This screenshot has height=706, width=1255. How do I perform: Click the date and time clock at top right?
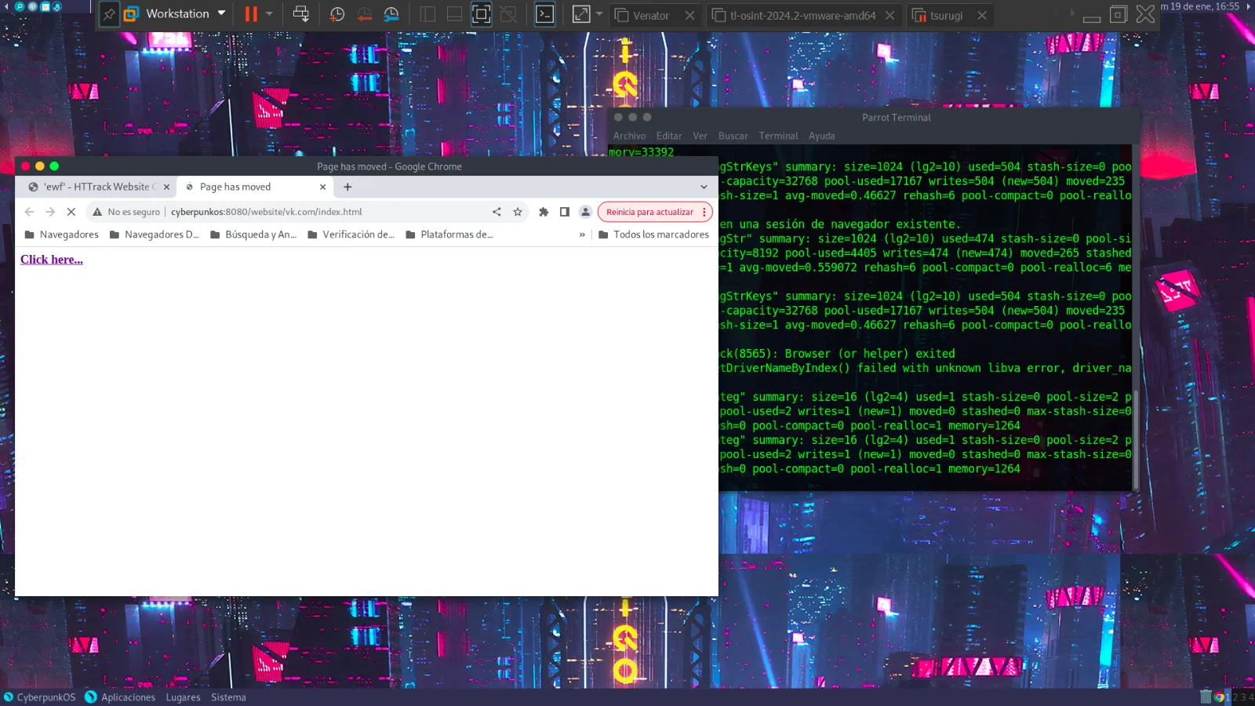[x=1200, y=6]
